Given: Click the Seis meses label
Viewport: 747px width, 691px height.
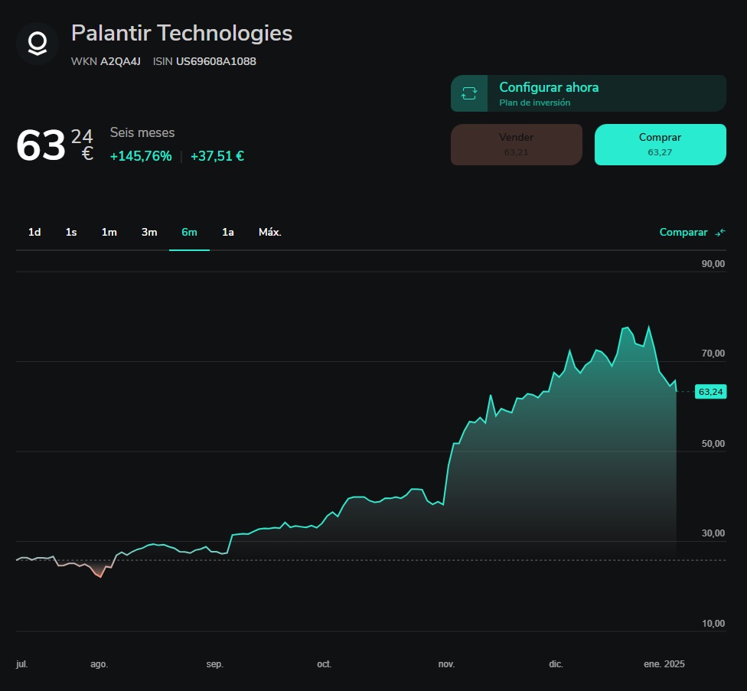Looking at the screenshot, I should click(x=142, y=132).
